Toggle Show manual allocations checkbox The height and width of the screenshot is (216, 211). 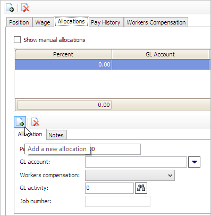point(17,40)
